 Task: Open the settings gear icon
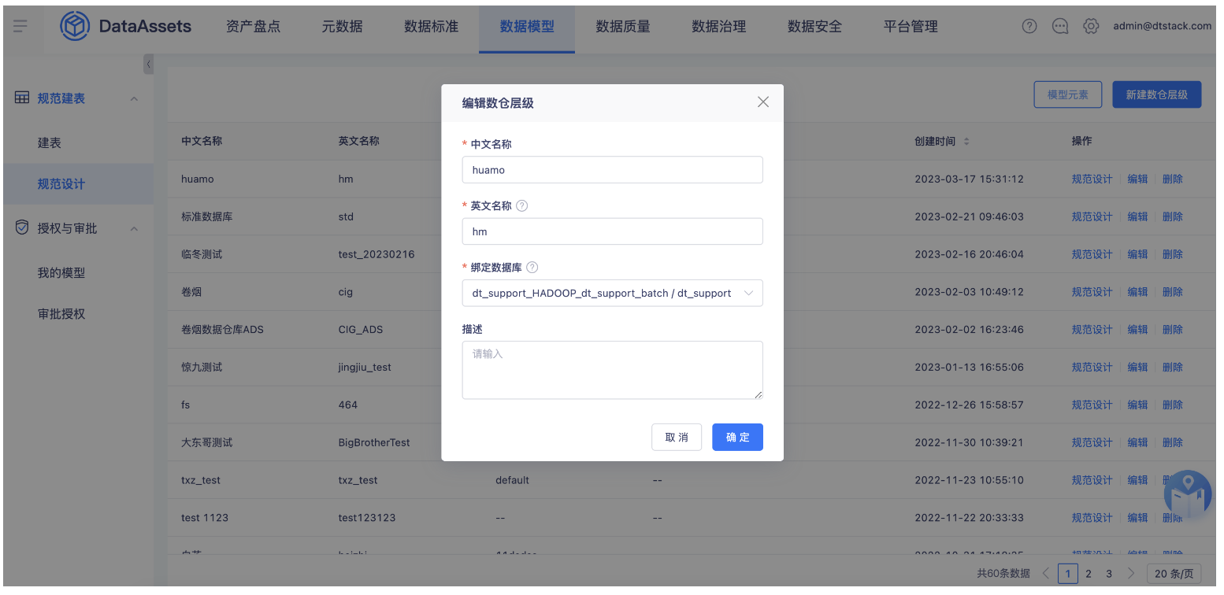pos(1091,26)
